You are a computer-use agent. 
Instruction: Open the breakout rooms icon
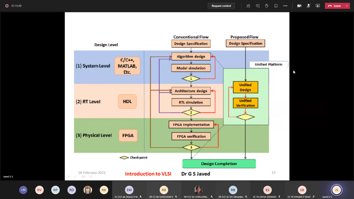click(276, 6)
